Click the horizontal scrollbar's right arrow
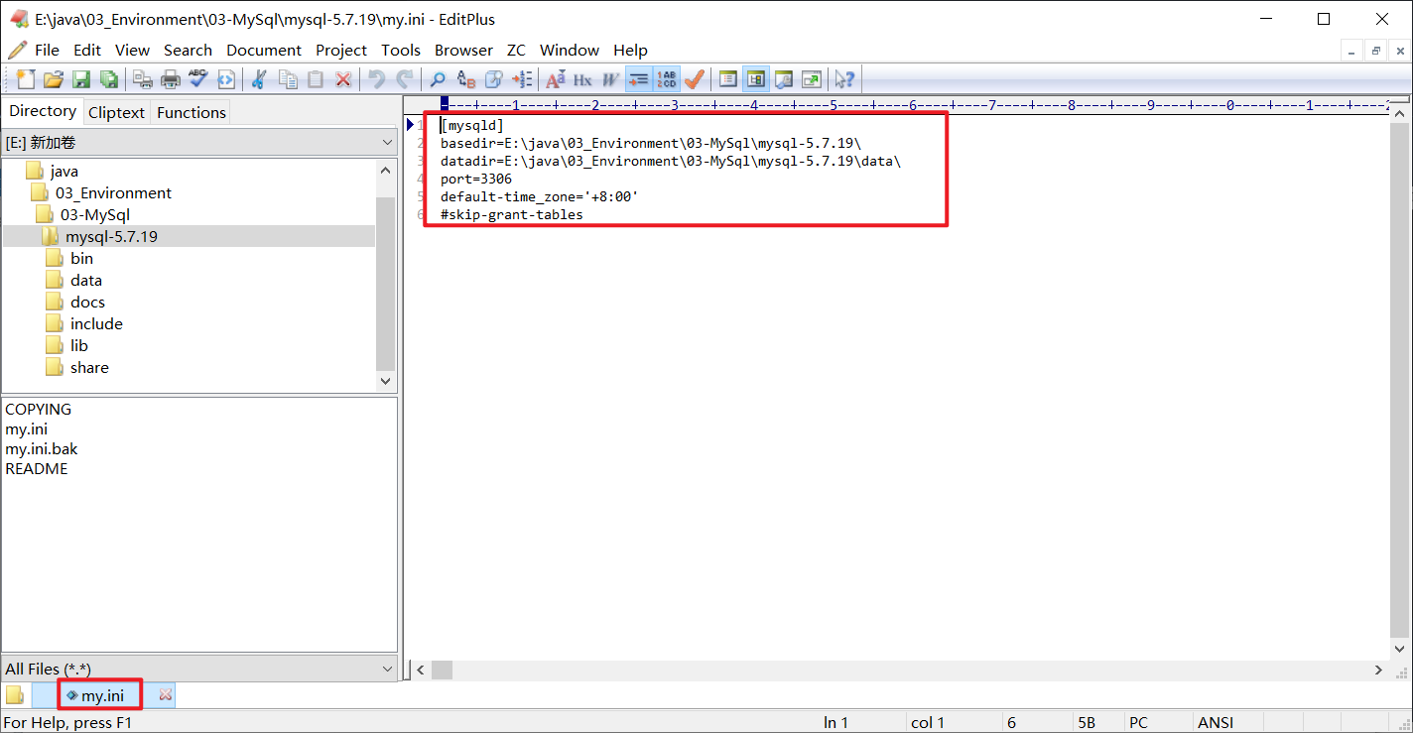The image size is (1413, 733). 1378,670
